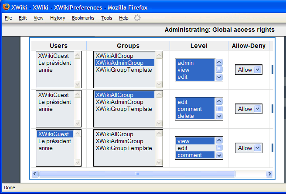This screenshot has height=194, width=286.
Task: Select Le président in first row Users list
Action: [55, 63]
